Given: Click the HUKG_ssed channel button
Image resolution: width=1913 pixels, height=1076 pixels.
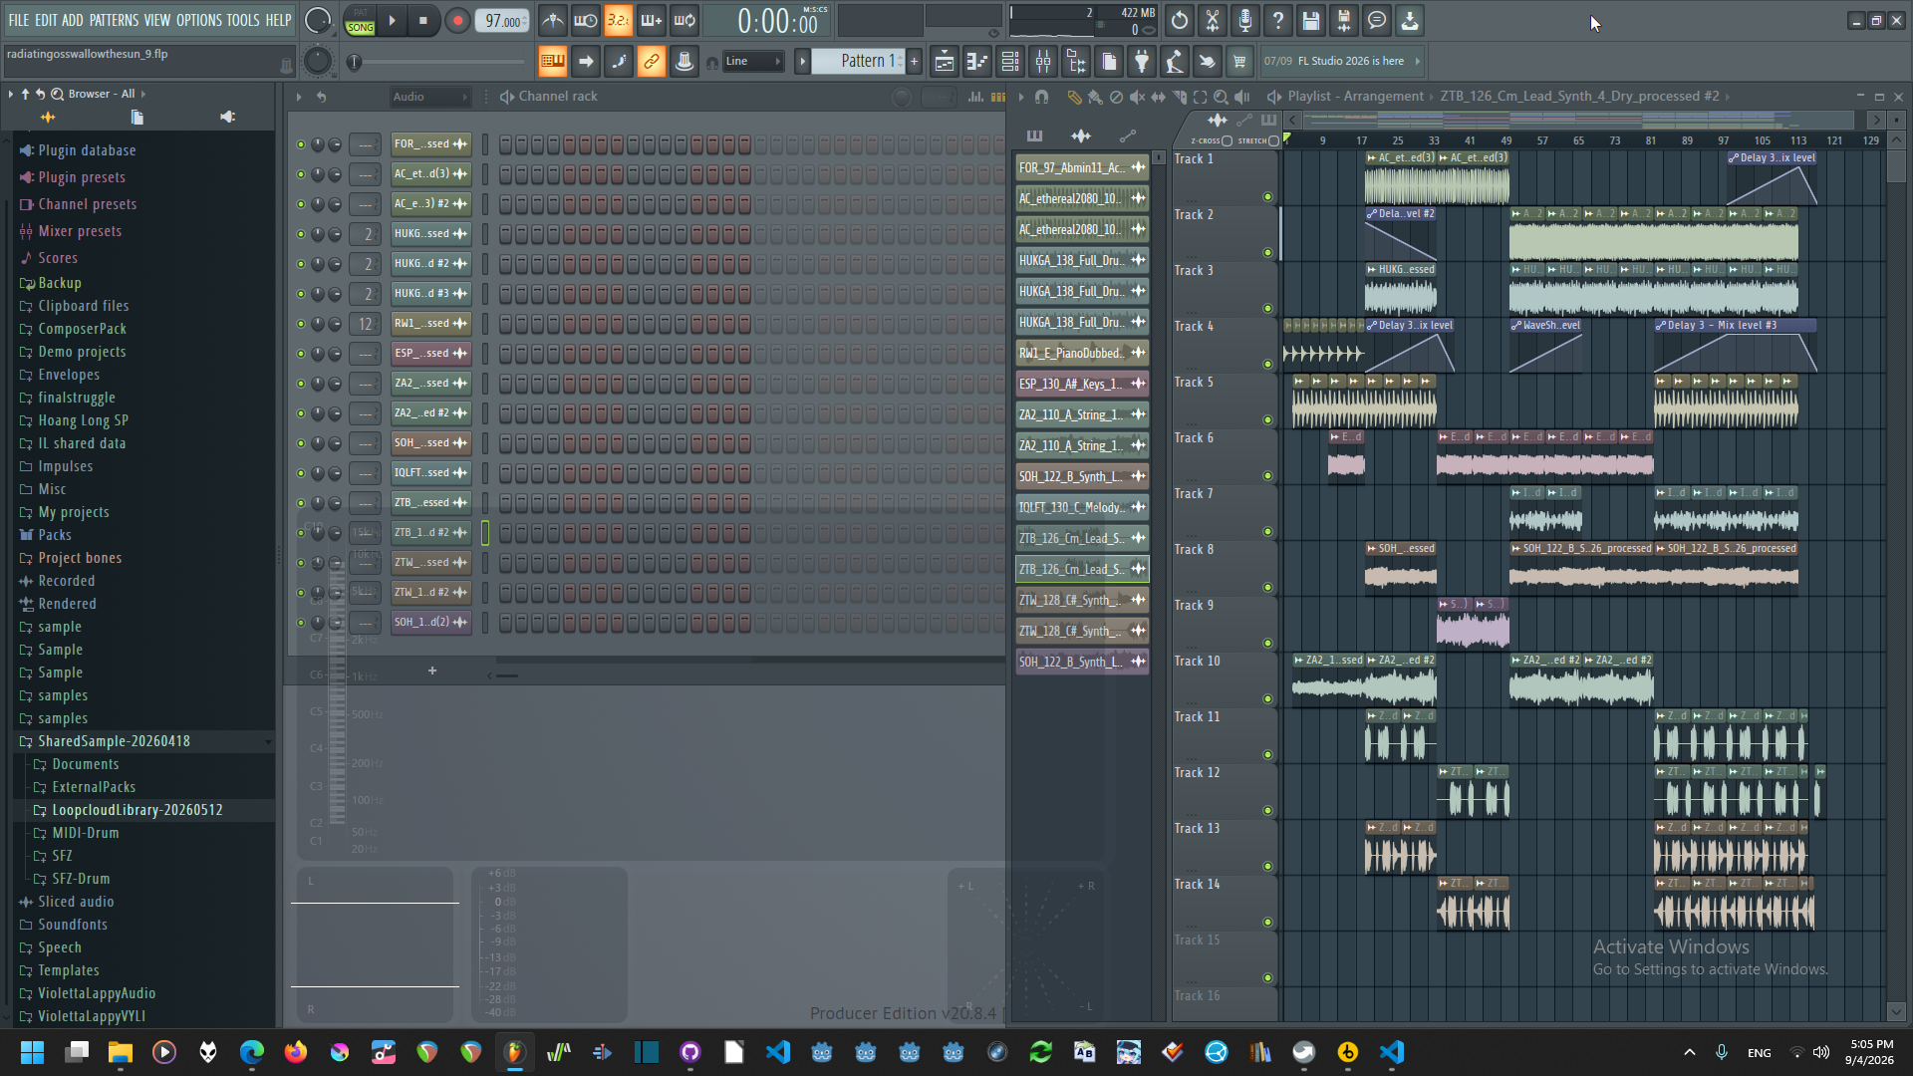Looking at the screenshot, I should click(422, 234).
